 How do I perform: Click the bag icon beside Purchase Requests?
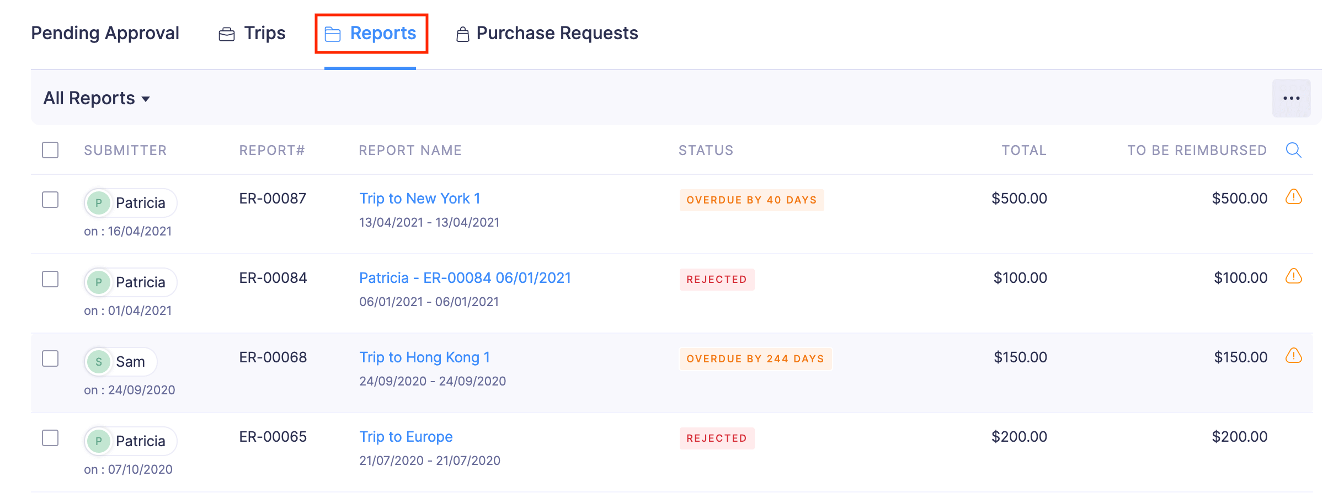(462, 33)
